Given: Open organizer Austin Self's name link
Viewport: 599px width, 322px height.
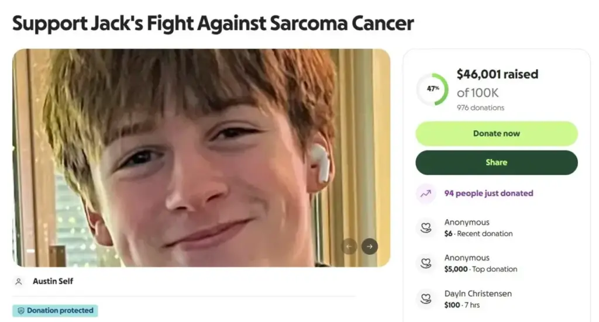Looking at the screenshot, I should coord(53,282).
